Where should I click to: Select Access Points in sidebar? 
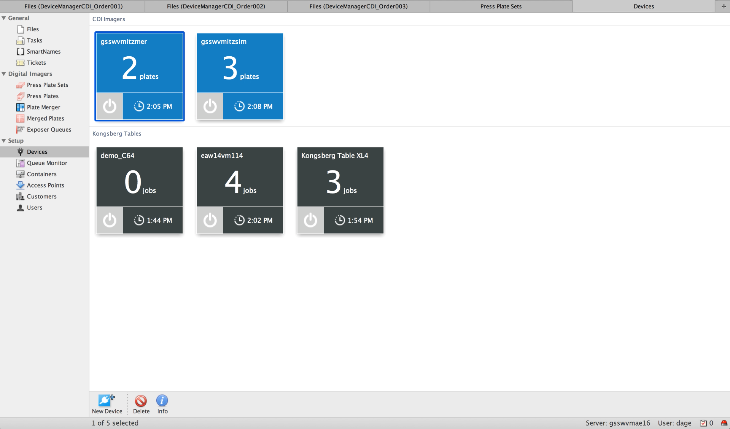pyautogui.click(x=45, y=185)
